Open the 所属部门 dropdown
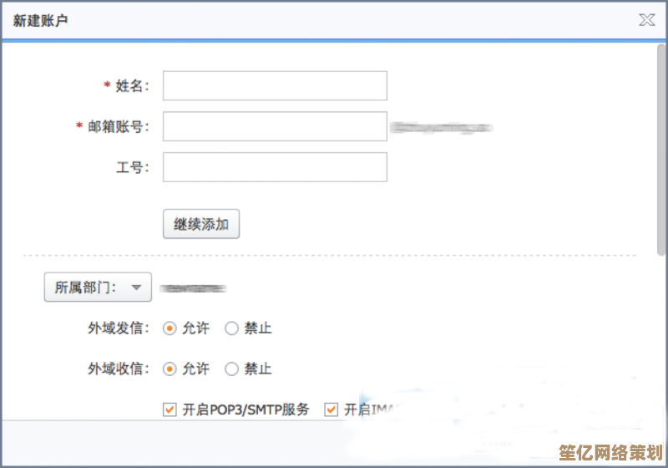The image size is (668, 468). (98, 287)
